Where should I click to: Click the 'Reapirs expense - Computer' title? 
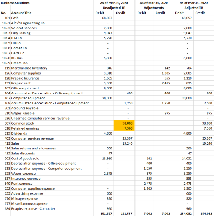tap(33, 209)
